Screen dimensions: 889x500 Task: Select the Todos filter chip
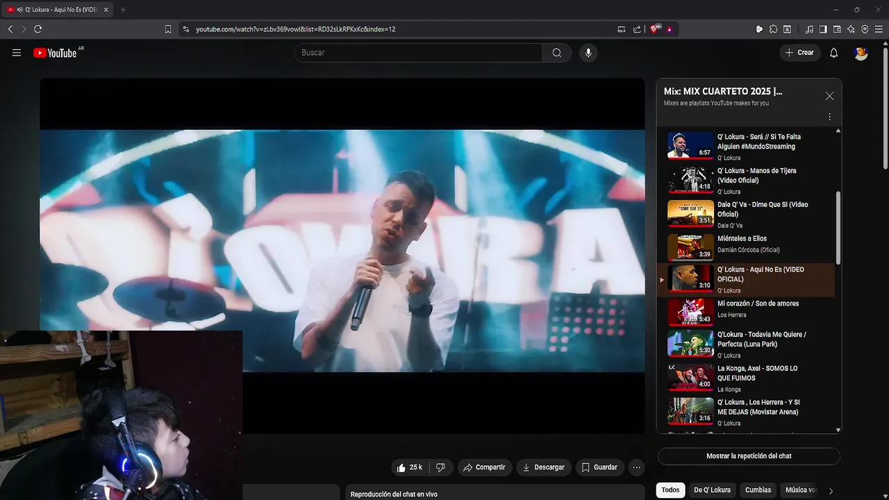coord(670,490)
